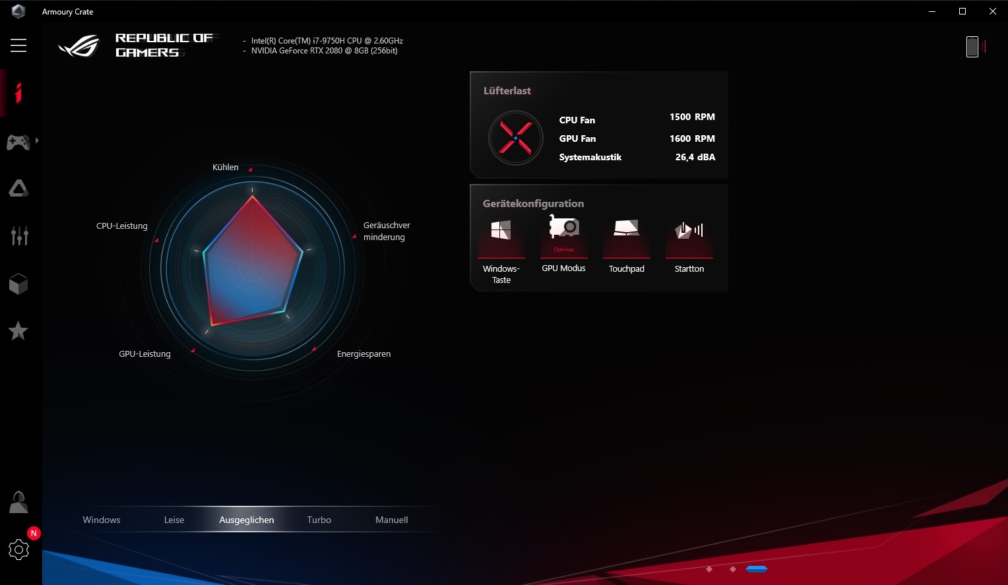Select the Ausgeglichen performance mode
1008x585 pixels.
tap(247, 520)
